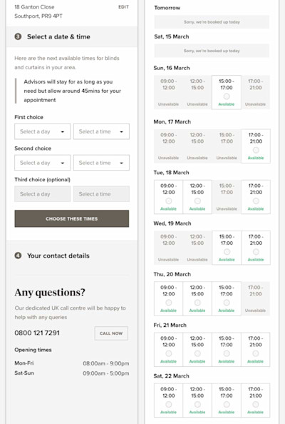Choose Tue 18 March 09:00-12:00 slot
Viewport: 285px width, 424px height.
(168, 197)
